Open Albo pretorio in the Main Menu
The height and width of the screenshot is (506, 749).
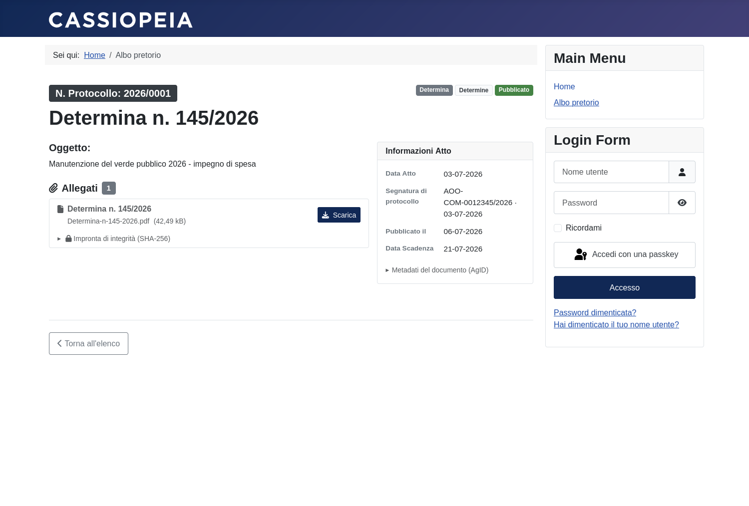(x=576, y=102)
